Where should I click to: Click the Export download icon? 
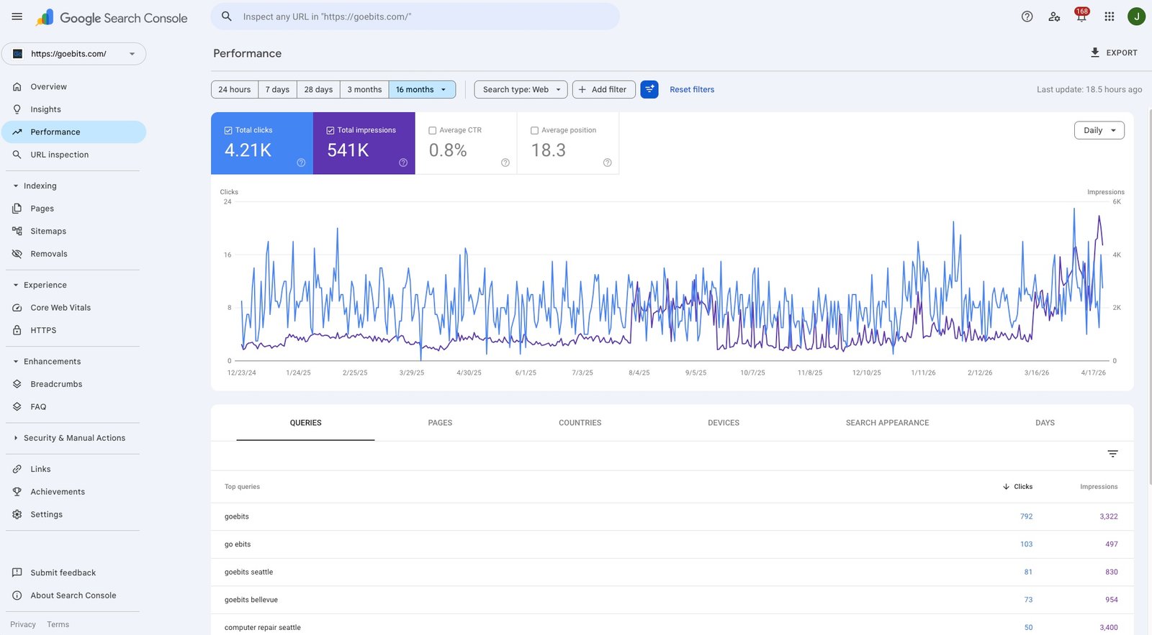coord(1095,52)
